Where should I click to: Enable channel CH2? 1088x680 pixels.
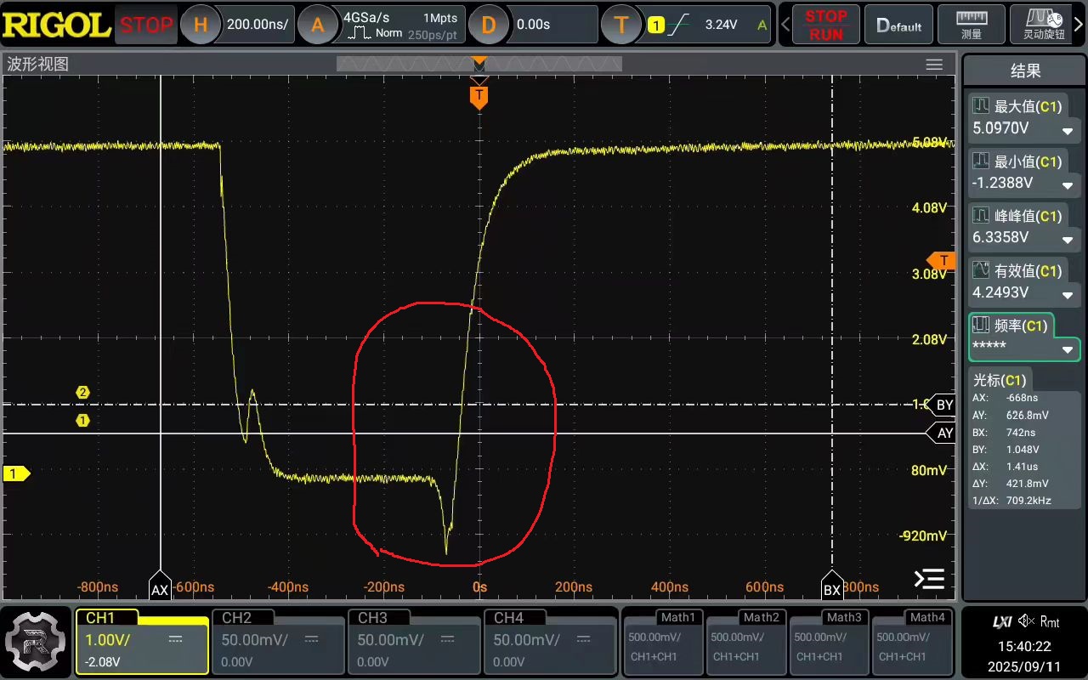click(277, 641)
